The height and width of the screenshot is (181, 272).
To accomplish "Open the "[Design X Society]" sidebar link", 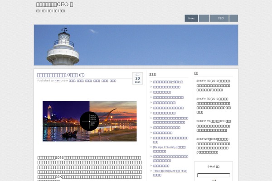I will click(x=169, y=149).
